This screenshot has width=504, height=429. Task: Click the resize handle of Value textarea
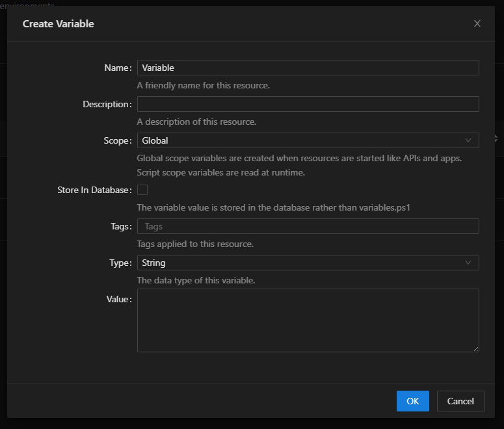(475, 348)
